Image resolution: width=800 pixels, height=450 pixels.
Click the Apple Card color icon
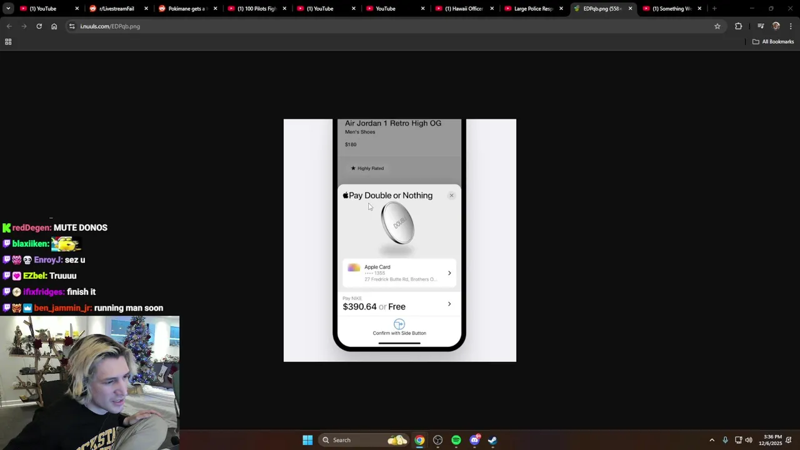pyautogui.click(x=354, y=267)
